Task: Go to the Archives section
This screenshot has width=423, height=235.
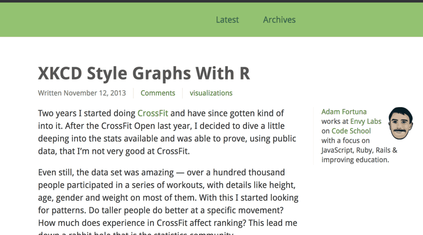Action: click(279, 20)
